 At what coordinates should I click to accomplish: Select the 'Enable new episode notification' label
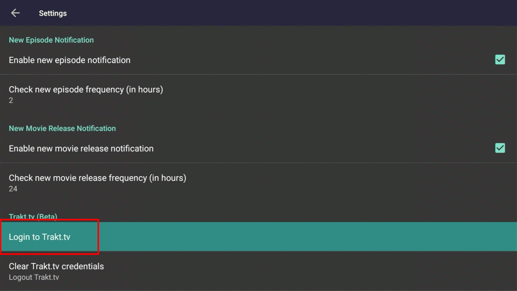[69, 60]
